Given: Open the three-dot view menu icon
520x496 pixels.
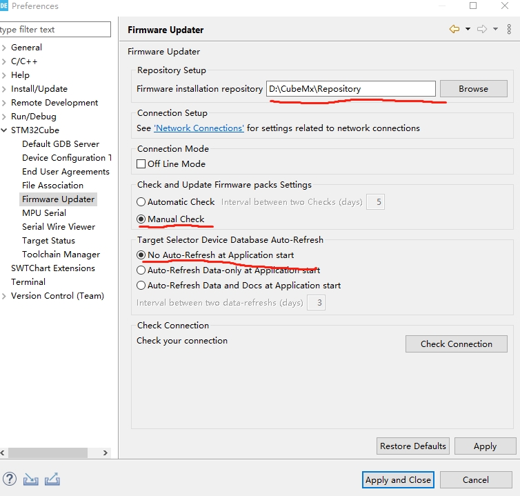Looking at the screenshot, I should 509,30.
